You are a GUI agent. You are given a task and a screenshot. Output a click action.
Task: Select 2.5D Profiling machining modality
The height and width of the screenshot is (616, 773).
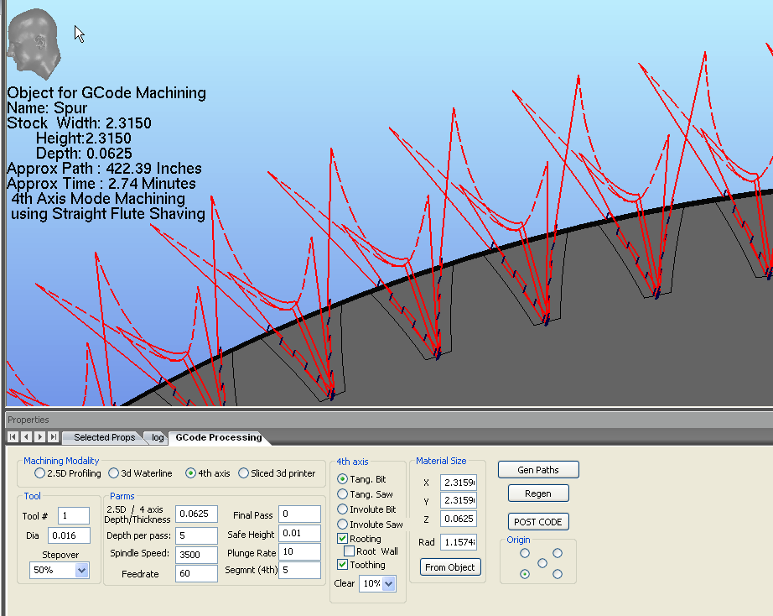[40, 473]
